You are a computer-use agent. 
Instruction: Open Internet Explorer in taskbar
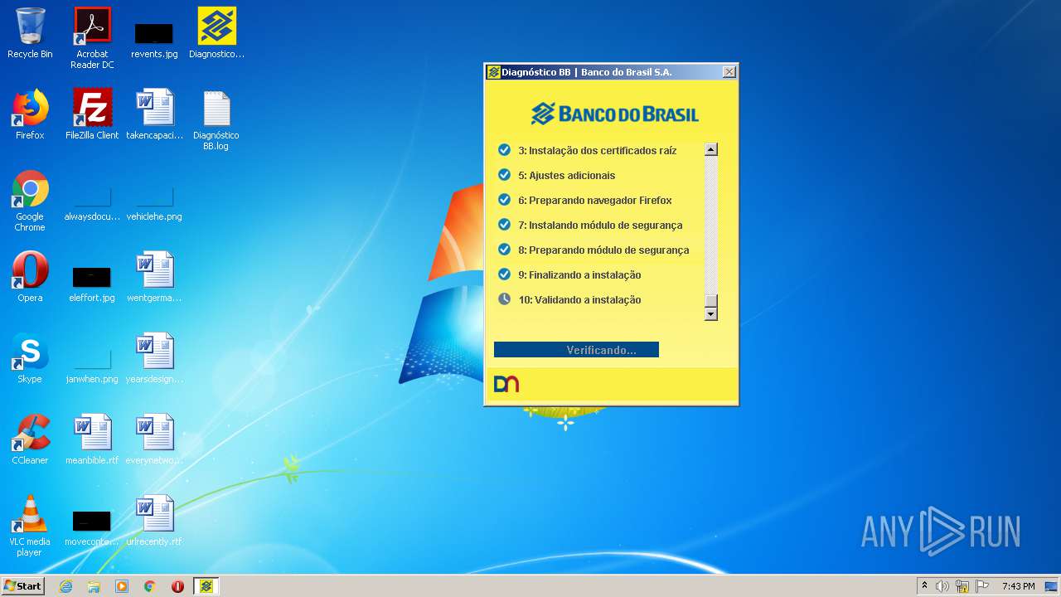tap(65, 586)
